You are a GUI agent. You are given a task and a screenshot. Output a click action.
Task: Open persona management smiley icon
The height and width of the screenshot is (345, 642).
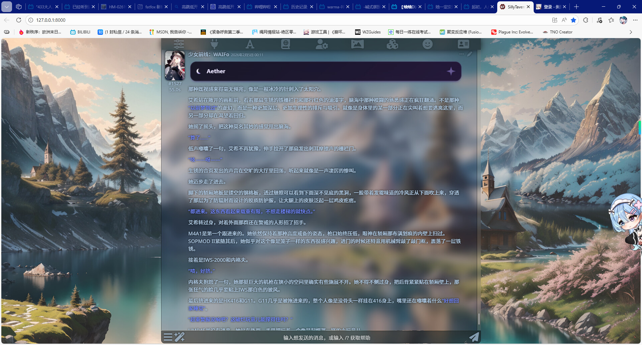[x=428, y=44]
